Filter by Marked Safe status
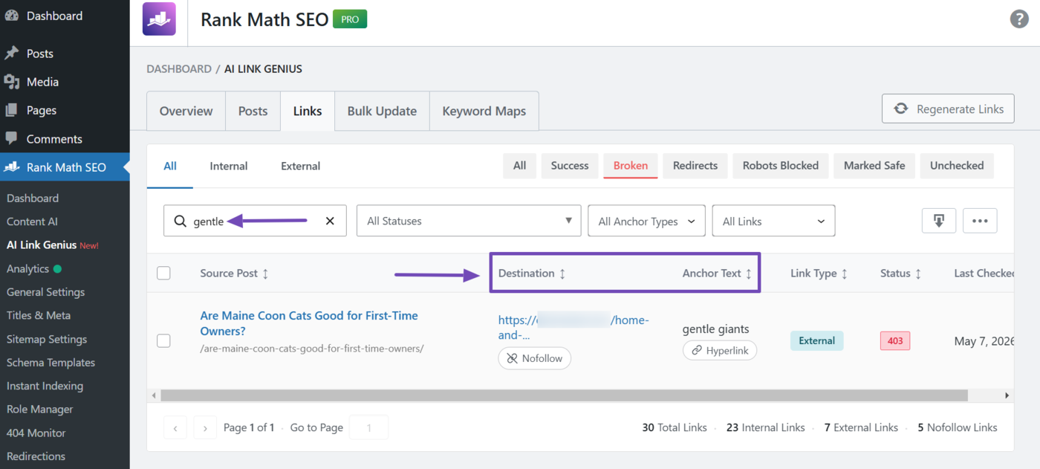The height and width of the screenshot is (469, 1040). click(x=874, y=166)
